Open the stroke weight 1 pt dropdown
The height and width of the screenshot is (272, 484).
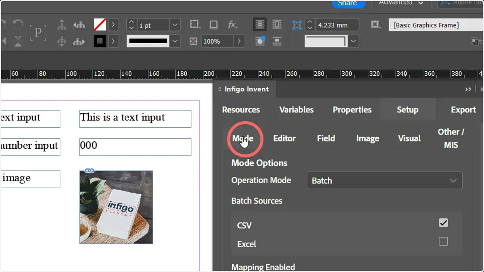pos(175,25)
